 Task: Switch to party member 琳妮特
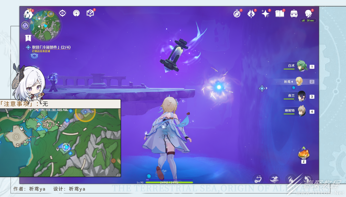(301, 111)
